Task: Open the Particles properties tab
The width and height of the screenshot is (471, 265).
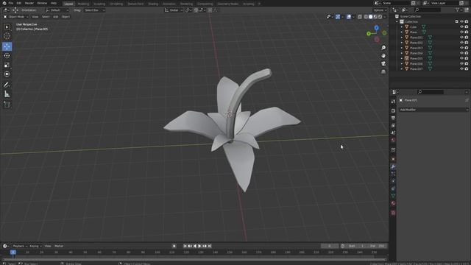Action: [x=393, y=174]
